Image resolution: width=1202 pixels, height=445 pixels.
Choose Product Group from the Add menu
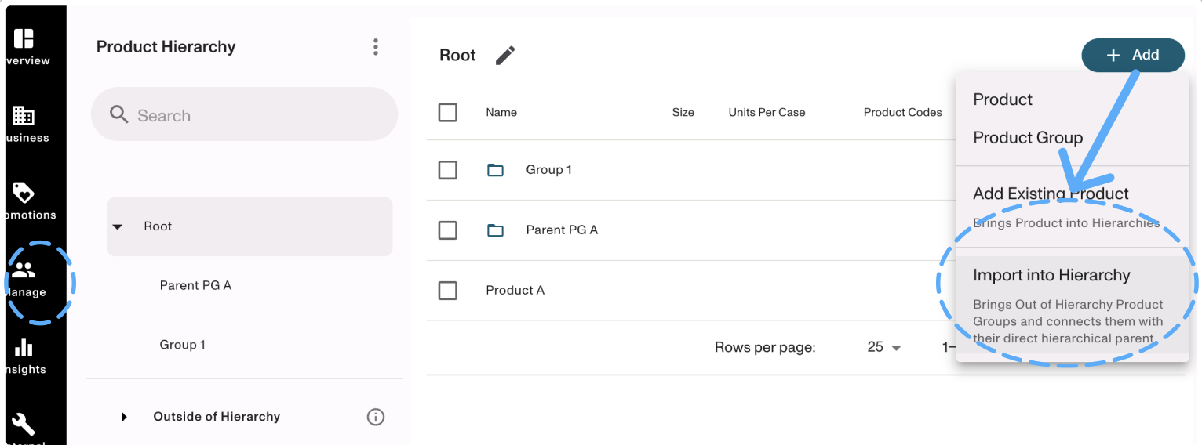1028,138
